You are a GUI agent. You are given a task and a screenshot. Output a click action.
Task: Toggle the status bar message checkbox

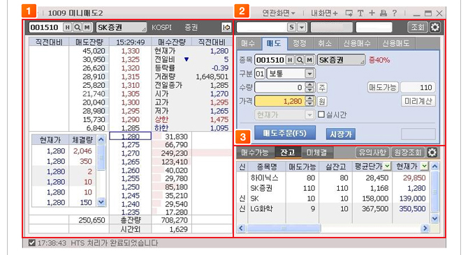[x=31, y=242]
